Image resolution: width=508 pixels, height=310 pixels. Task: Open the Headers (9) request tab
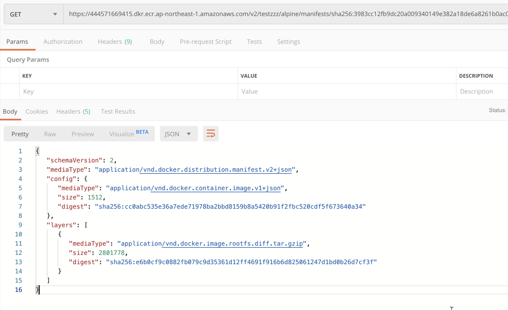pyautogui.click(x=115, y=42)
